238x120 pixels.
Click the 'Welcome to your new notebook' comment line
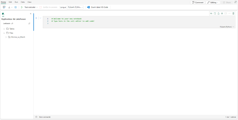coord(66,19)
